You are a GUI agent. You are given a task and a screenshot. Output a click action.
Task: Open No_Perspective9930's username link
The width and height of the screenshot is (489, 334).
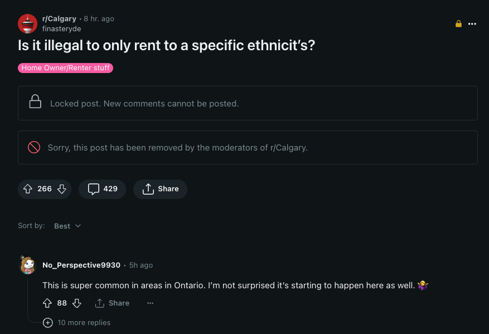click(81, 265)
